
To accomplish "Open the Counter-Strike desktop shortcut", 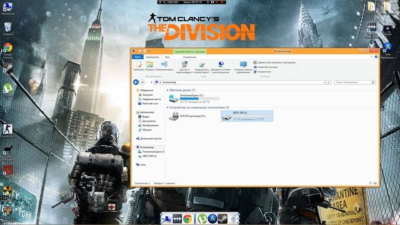I will 7,131.
